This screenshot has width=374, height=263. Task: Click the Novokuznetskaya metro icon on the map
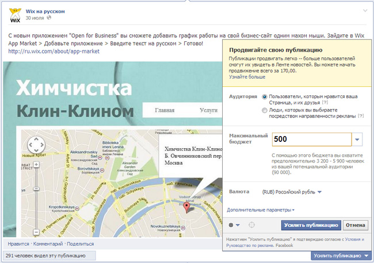(183, 228)
